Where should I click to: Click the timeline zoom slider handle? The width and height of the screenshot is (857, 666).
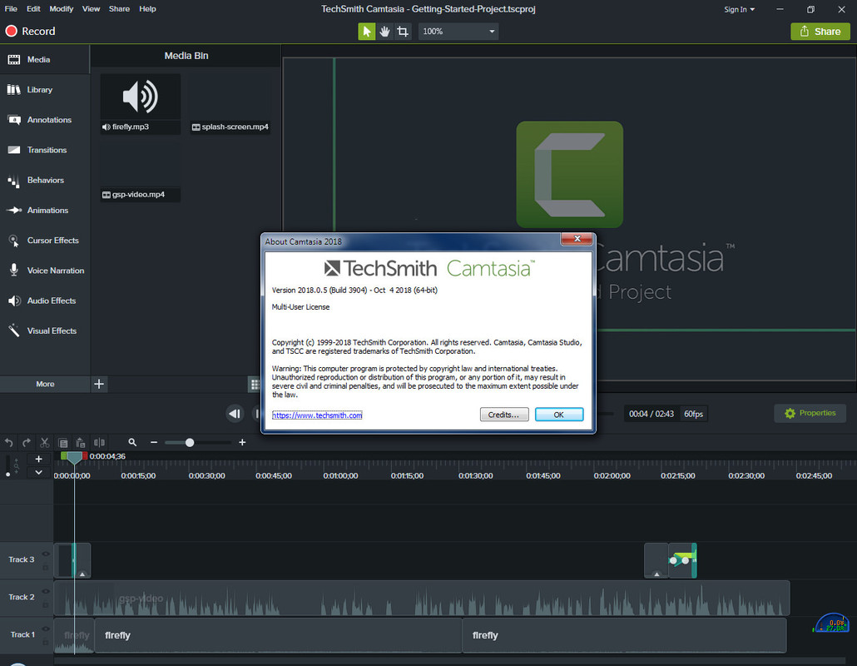[x=190, y=442]
